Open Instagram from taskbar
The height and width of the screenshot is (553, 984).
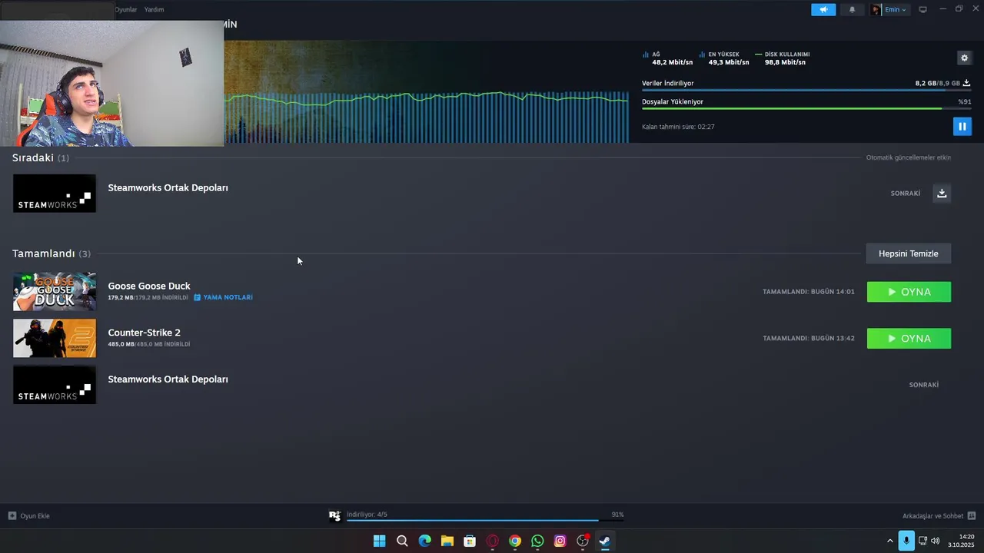(x=560, y=541)
